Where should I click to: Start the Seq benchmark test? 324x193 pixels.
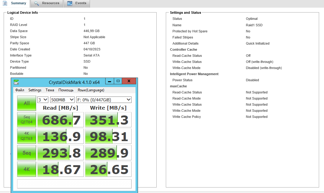(27, 153)
